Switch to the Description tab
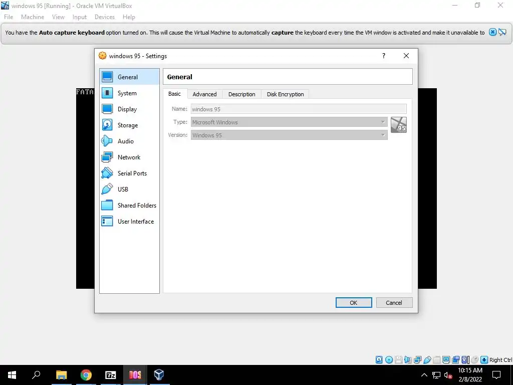The height and width of the screenshot is (385, 513). 242,94
